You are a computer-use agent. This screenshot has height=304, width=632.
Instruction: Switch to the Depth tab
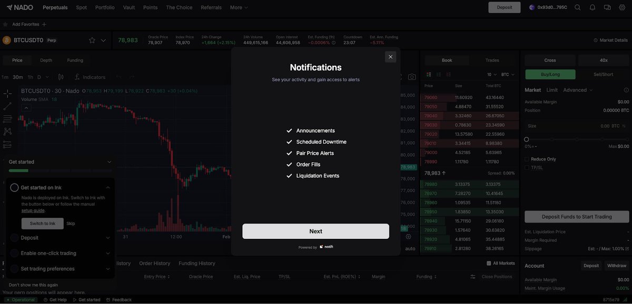coord(46,59)
